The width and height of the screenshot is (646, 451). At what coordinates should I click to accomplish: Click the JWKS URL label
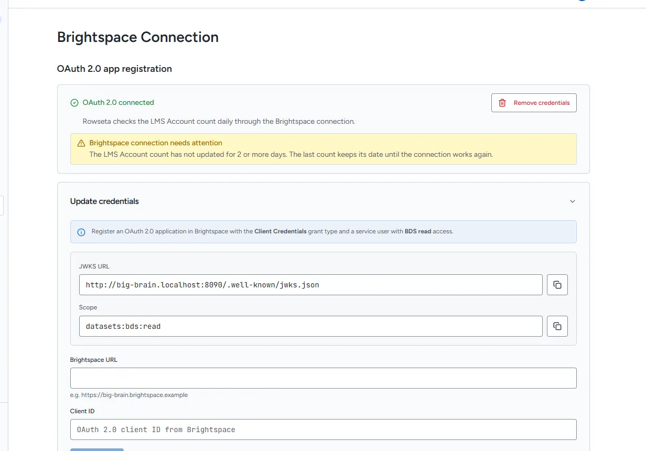pyautogui.click(x=94, y=266)
